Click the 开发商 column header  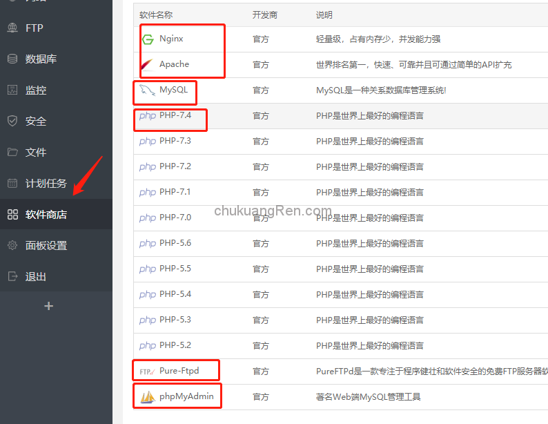coord(265,15)
